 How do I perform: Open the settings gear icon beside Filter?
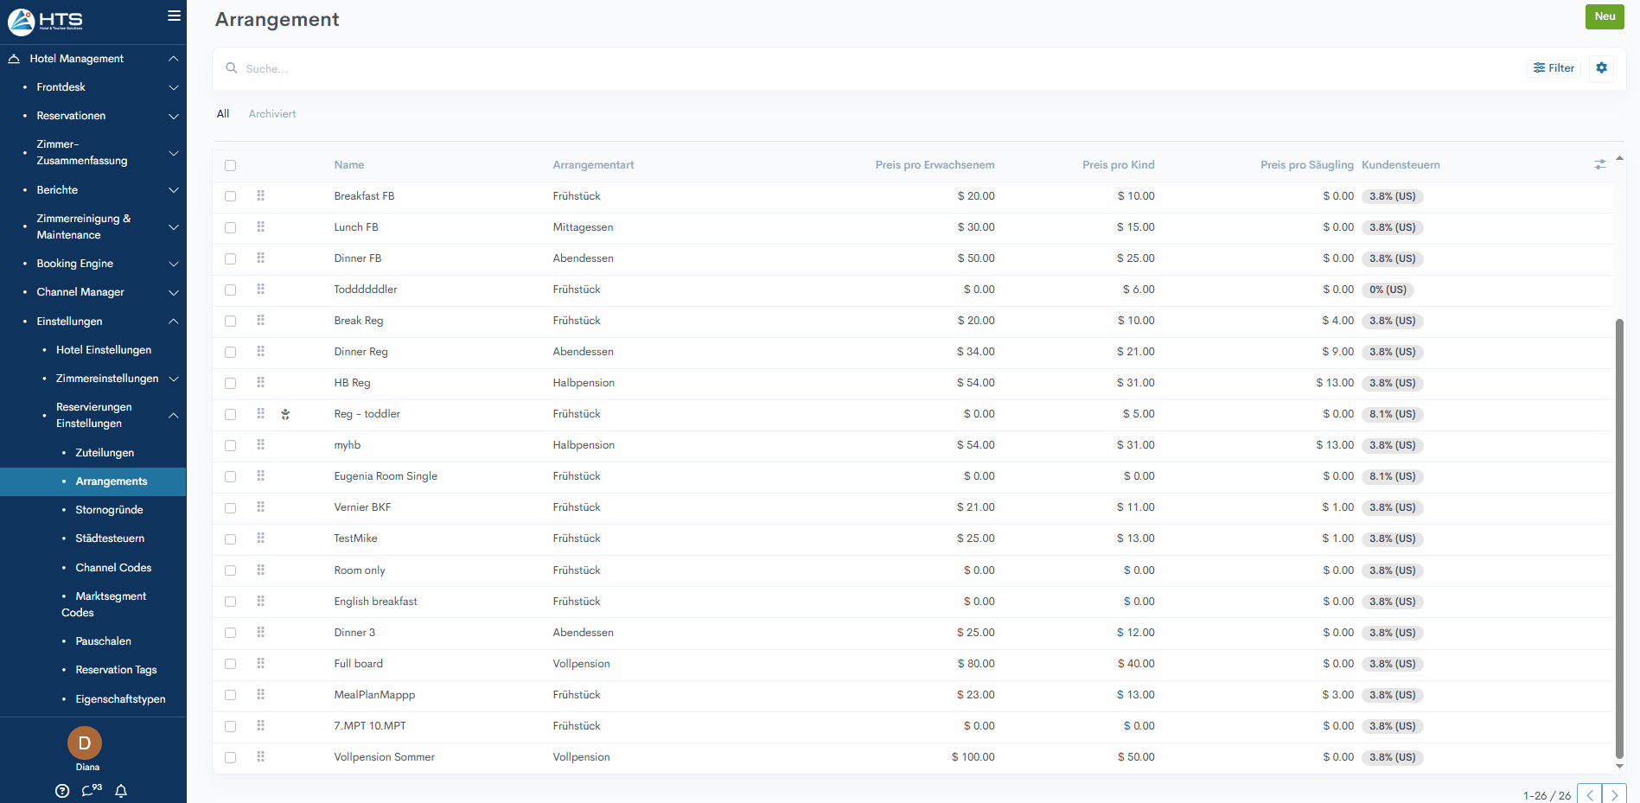point(1601,68)
